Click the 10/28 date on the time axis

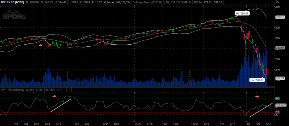point(138,124)
